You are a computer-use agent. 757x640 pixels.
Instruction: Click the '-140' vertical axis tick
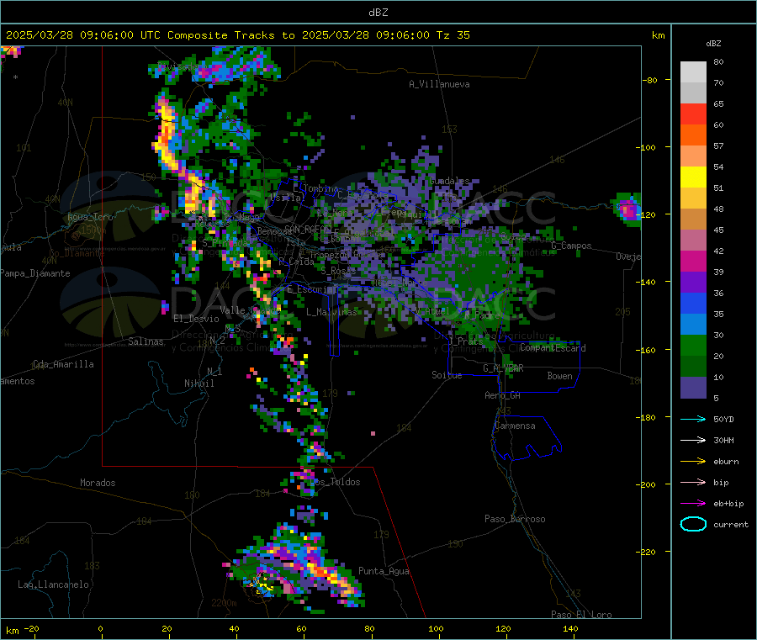pyautogui.click(x=647, y=282)
